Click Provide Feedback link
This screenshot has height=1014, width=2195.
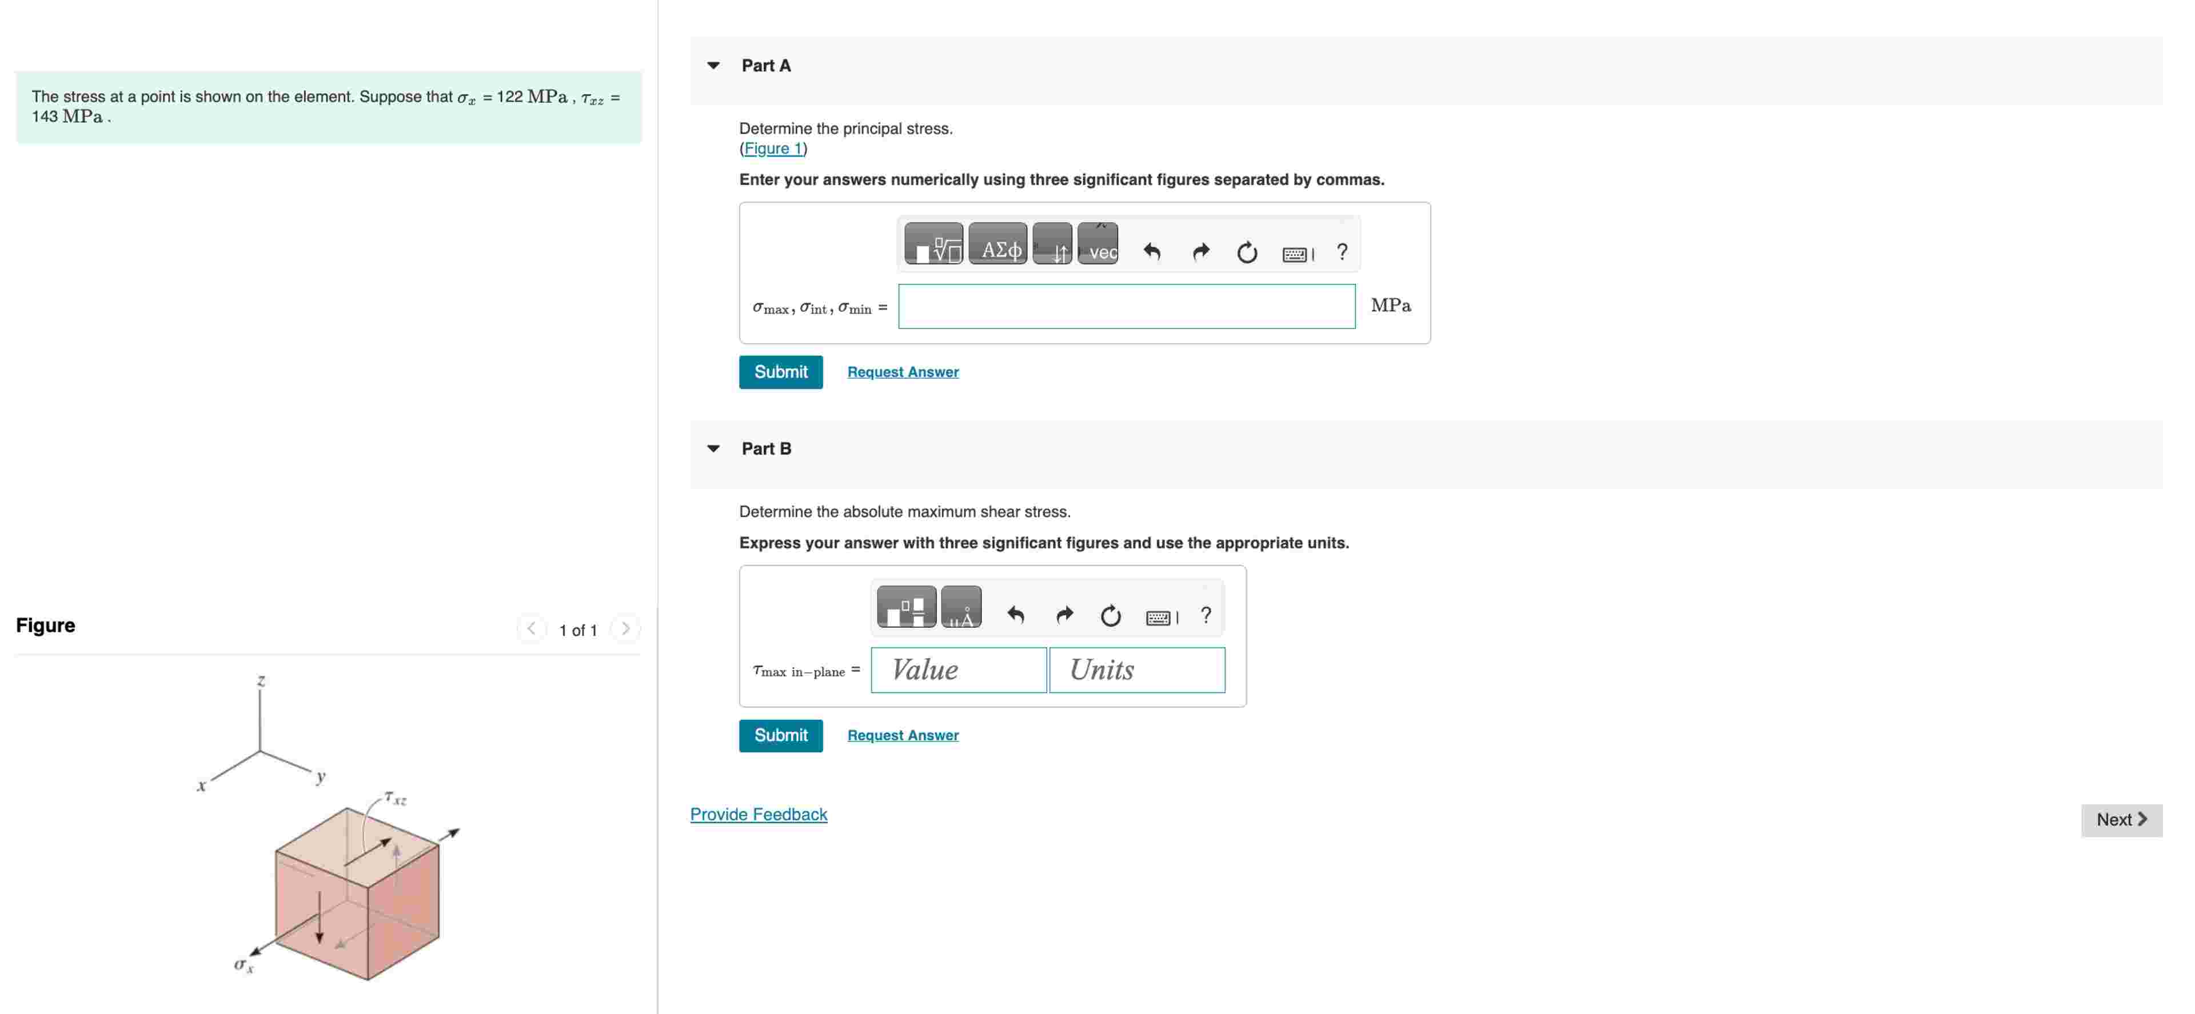pyautogui.click(x=759, y=815)
